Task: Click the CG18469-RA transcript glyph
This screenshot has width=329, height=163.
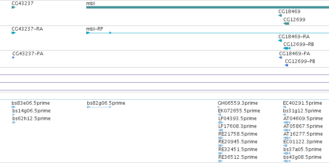Action: (x=280, y=41)
